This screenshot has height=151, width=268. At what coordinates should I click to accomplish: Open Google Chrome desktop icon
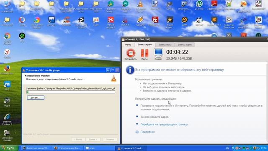(7, 39)
